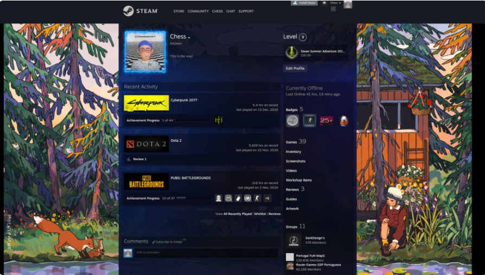Open the Cyberpunk 2077 unlocked achievement icon

pos(219,120)
